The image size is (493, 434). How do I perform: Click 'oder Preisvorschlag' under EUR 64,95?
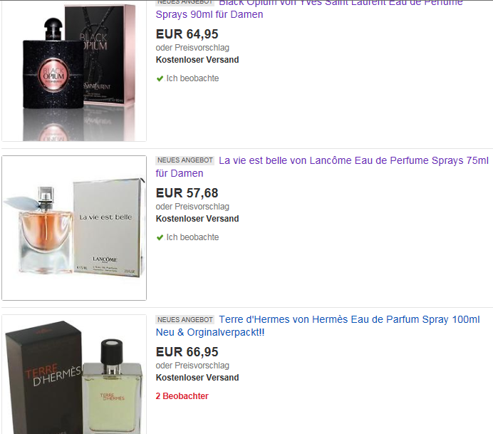[x=192, y=48]
